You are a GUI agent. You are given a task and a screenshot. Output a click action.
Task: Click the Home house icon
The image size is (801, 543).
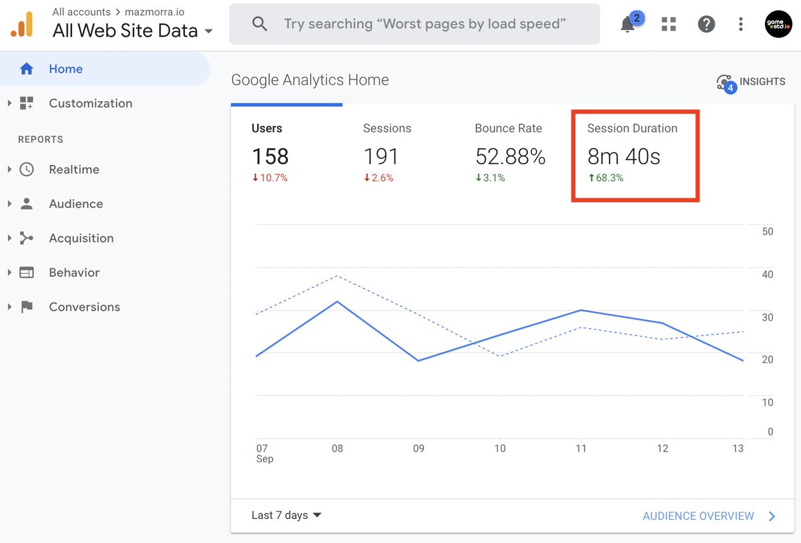[x=27, y=69]
